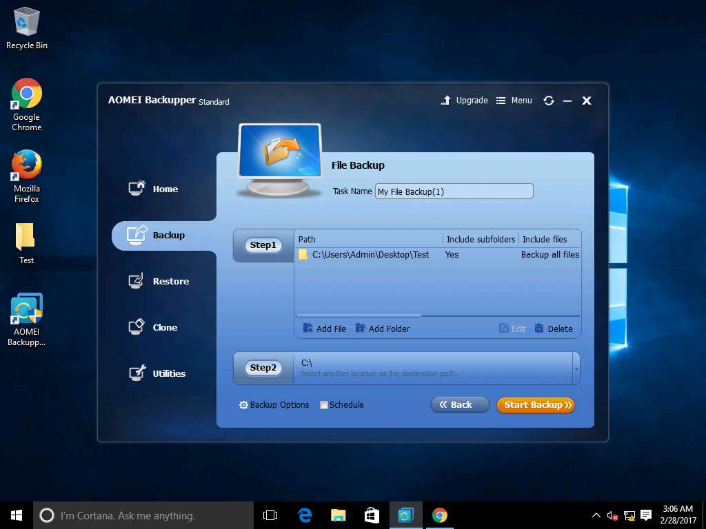Click the Include subfolders column header
The height and width of the screenshot is (529, 706).
pyautogui.click(x=481, y=239)
